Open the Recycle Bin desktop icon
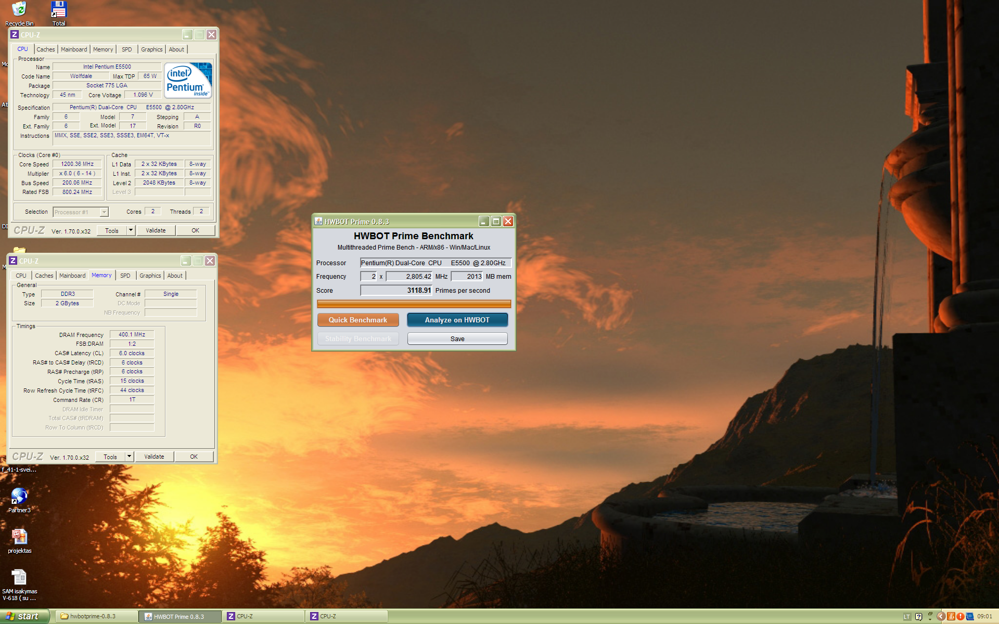The image size is (999, 624). coord(19,14)
